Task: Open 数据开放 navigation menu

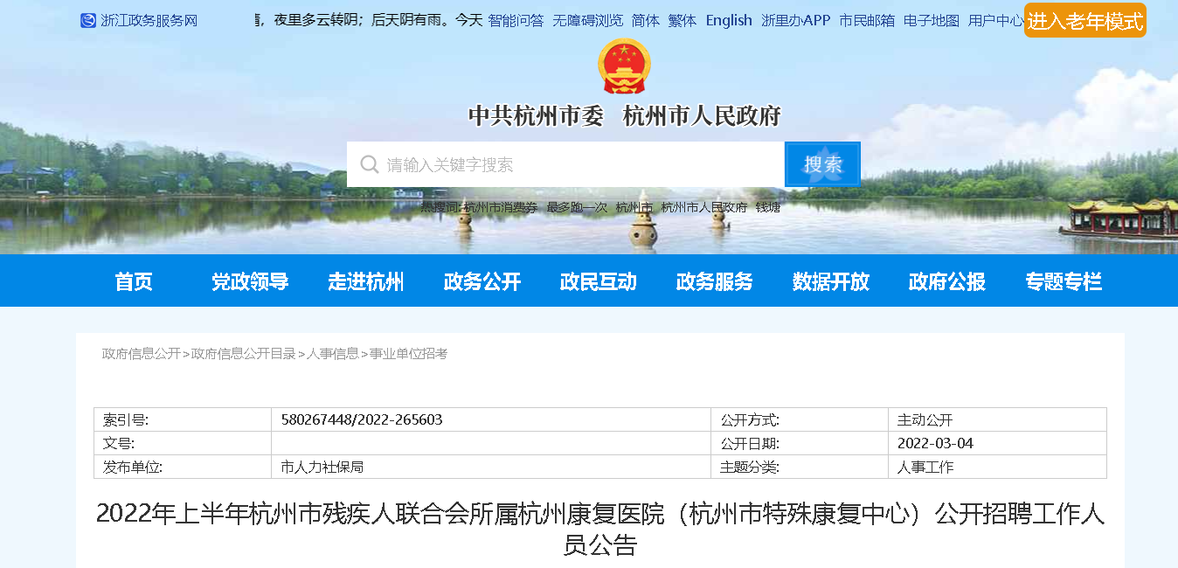Action: click(x=831, y=281)
